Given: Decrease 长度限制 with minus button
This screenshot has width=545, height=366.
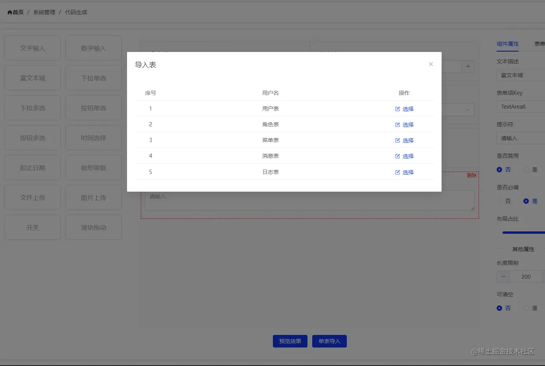Looking at the screenshot, I should click(503, 277).
